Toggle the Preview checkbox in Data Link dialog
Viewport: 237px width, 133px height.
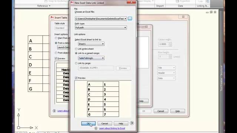76,78
